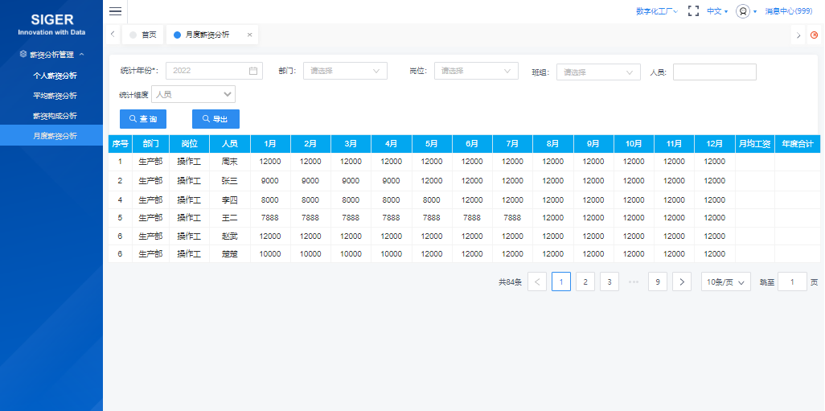Click the 人员 text input
The image size is (825, 411).
(715, 72)
